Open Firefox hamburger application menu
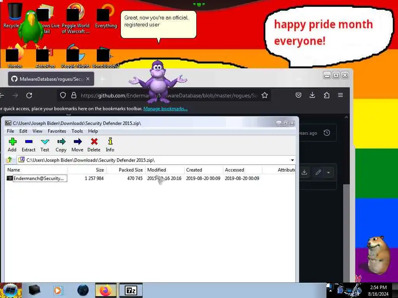The width and height of the screenshot is (398, 298). click(340, 95)
